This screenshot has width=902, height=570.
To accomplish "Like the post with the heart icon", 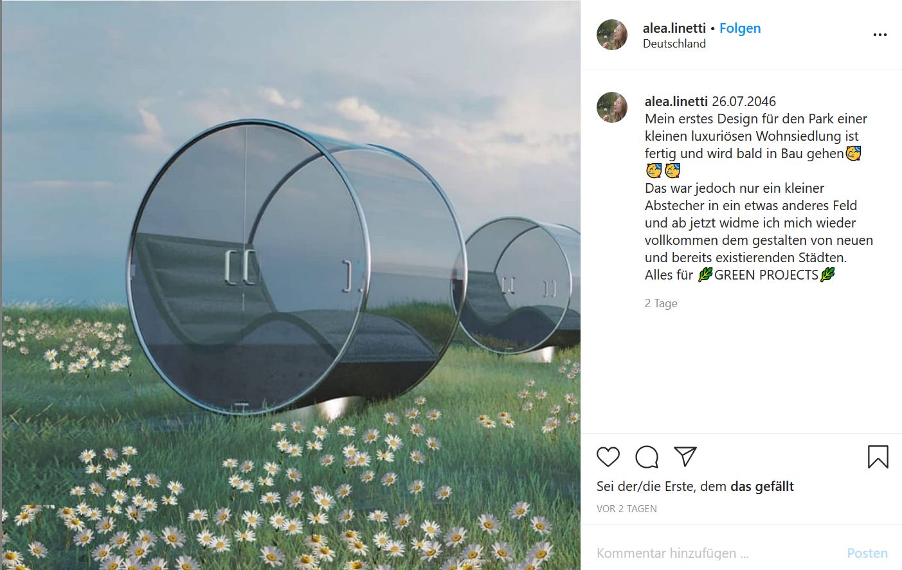I will [x=608, y=457].
